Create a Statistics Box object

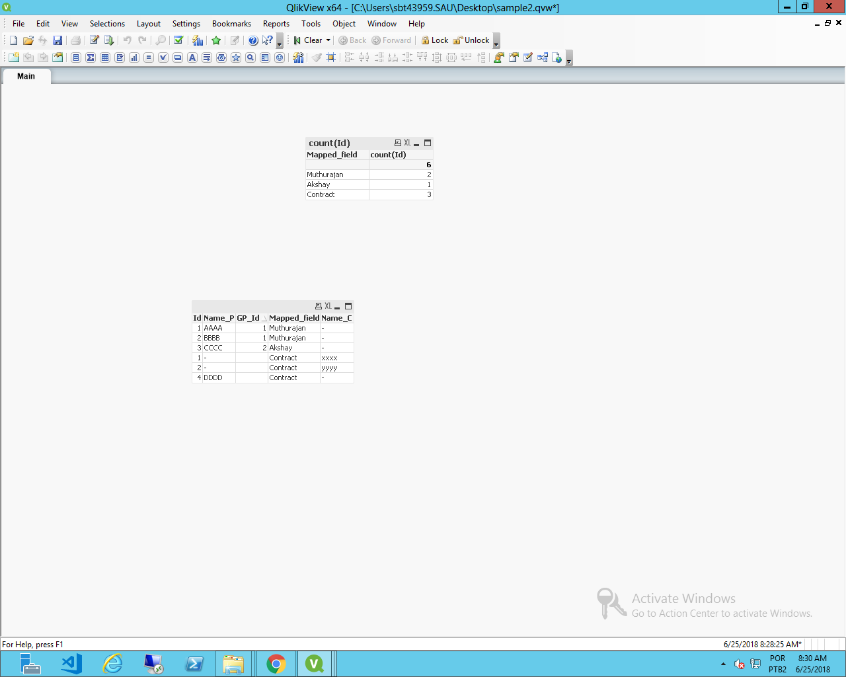tap(91, 58)
